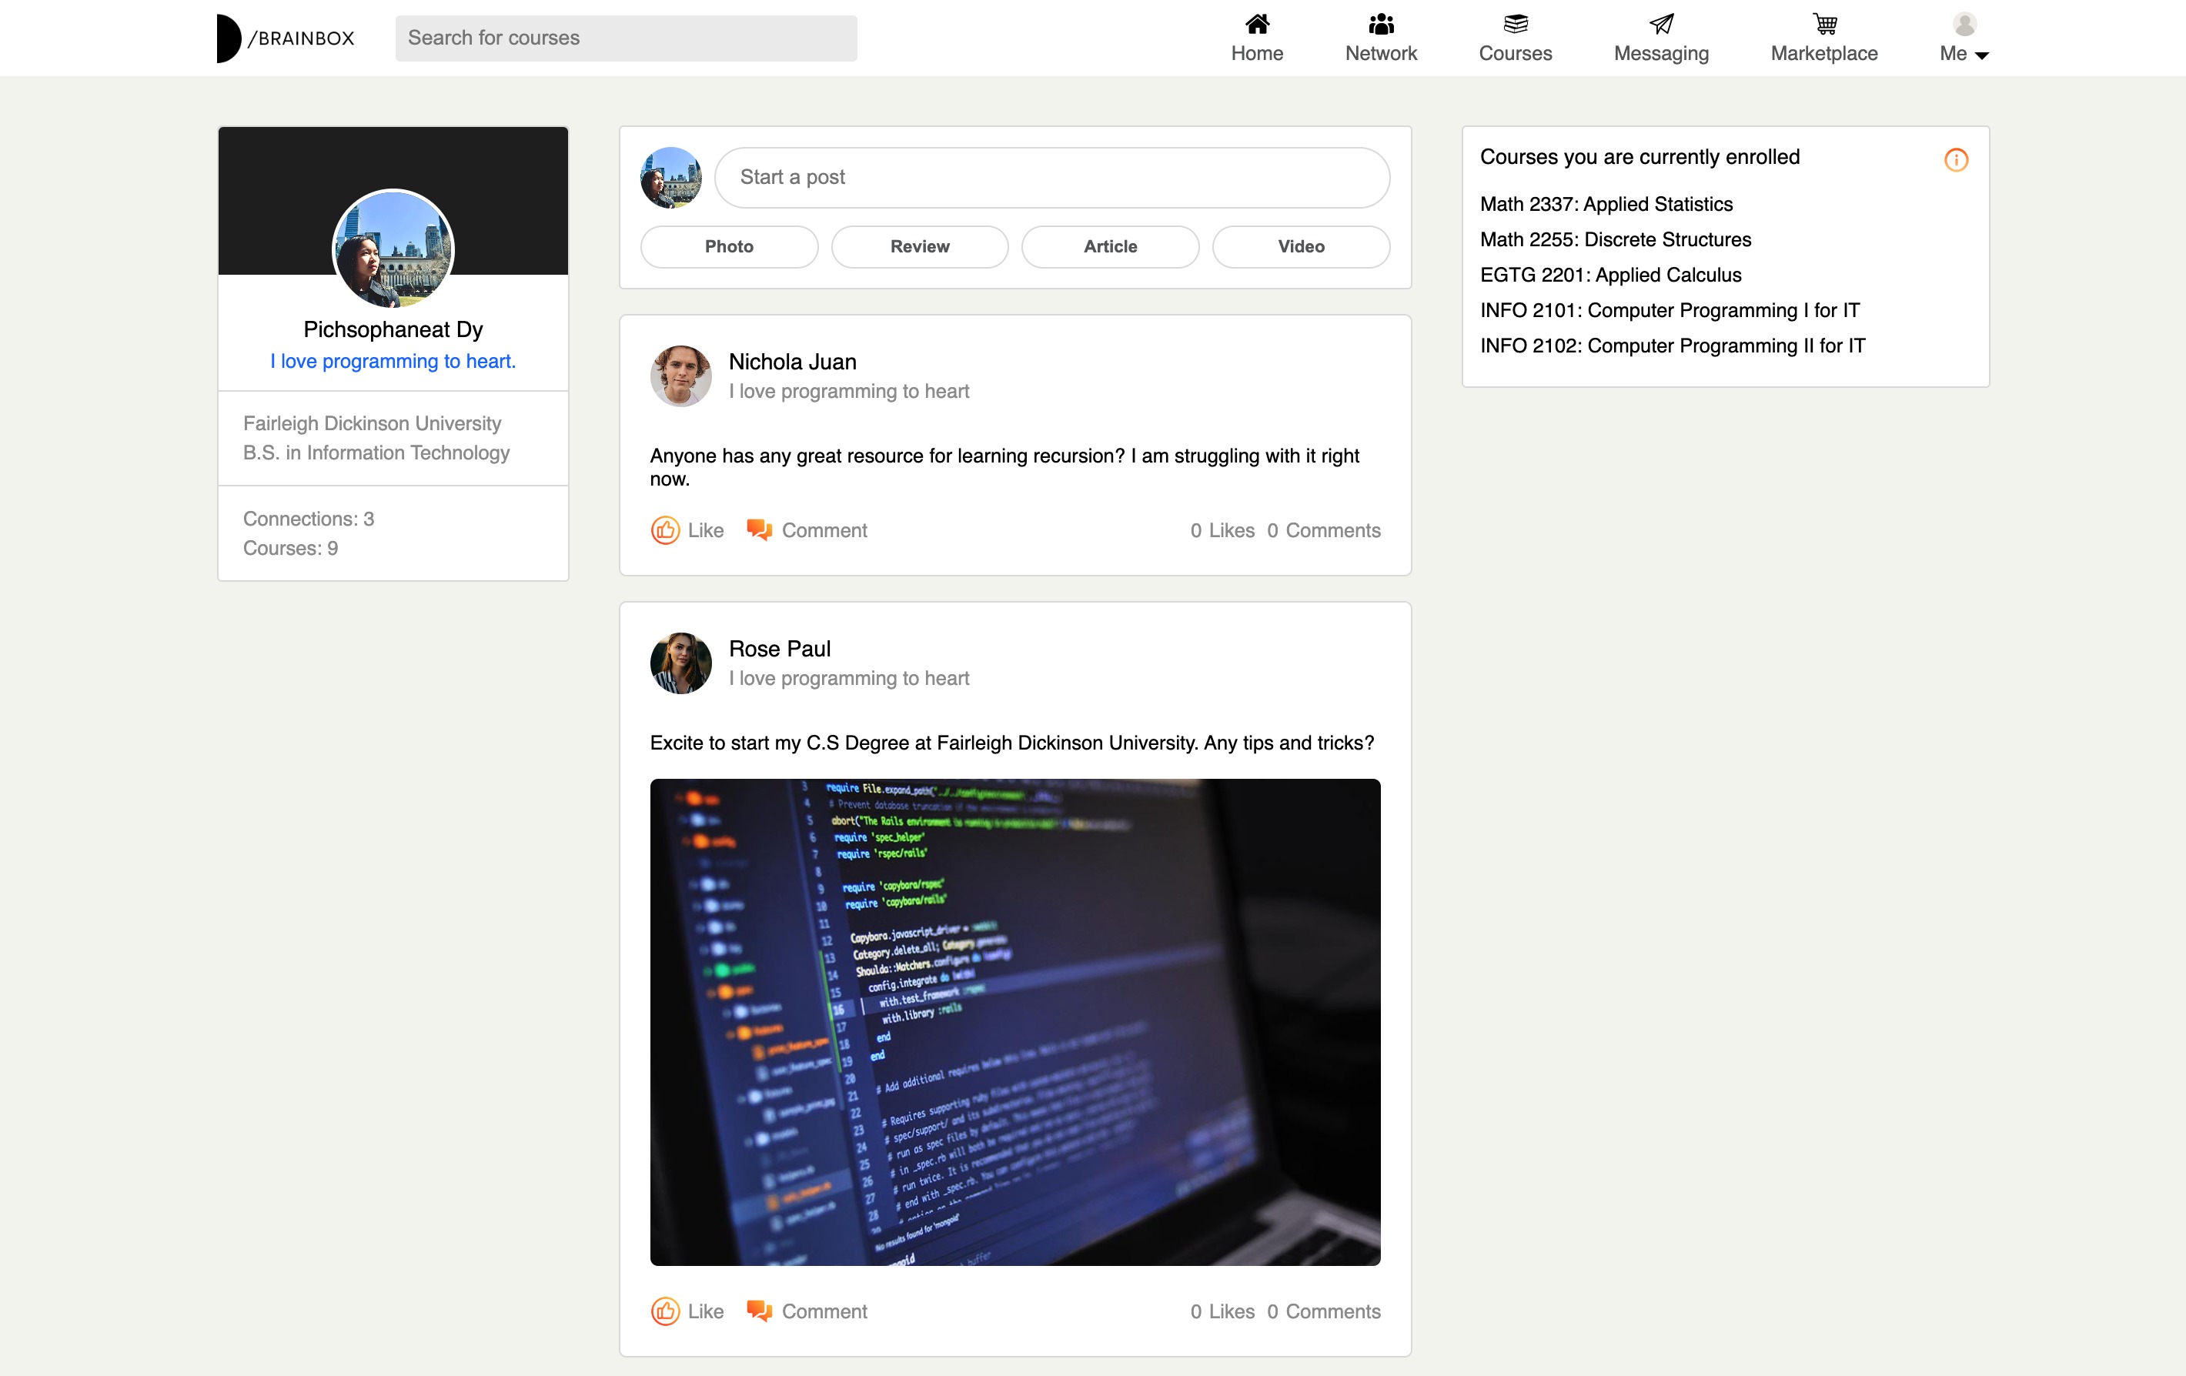Select the Home icon in the navigation bar
The image size is (2186, 1376).
coord(1256,25)
